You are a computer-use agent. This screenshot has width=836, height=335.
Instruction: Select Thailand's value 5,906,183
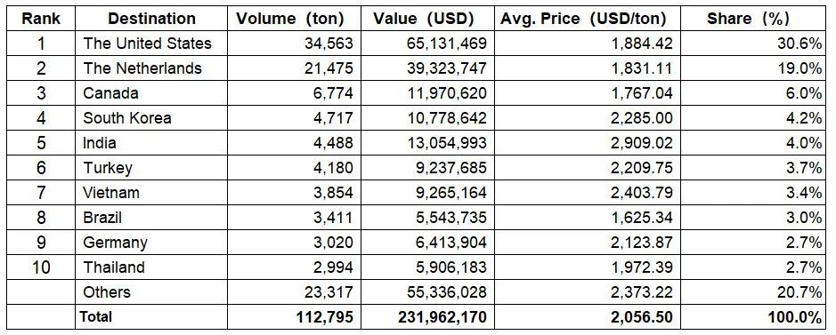[451, 267]
